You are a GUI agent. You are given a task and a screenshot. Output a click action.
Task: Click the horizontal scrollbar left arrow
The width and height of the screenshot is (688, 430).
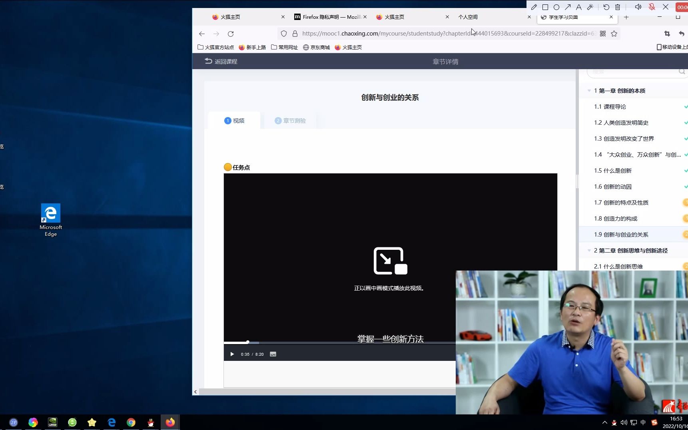[x=195, y=392]
